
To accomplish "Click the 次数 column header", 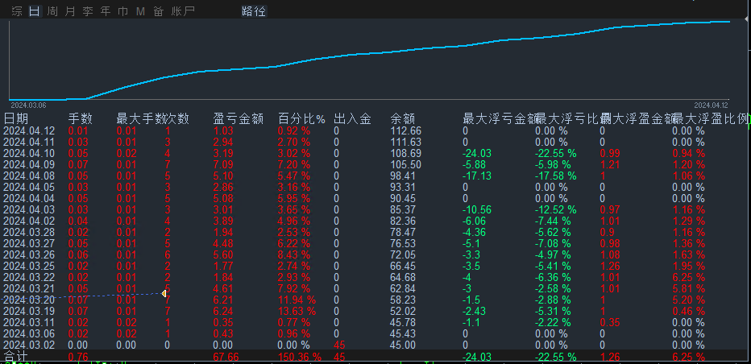I will [x=177, y=118].
